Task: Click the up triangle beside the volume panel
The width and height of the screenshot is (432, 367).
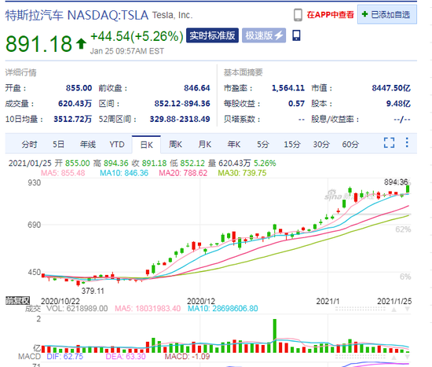Action: (x=394, y=310)
